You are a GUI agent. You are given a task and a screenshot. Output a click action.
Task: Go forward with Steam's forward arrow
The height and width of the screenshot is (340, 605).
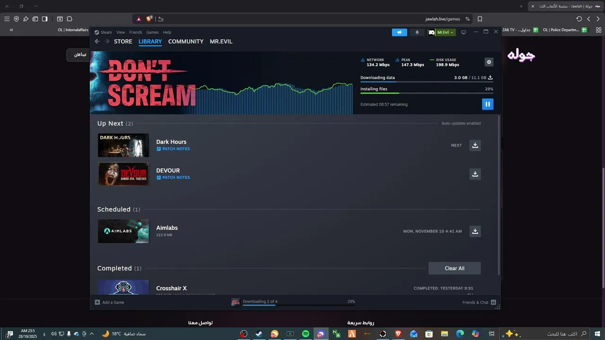(x=107, y=42)
